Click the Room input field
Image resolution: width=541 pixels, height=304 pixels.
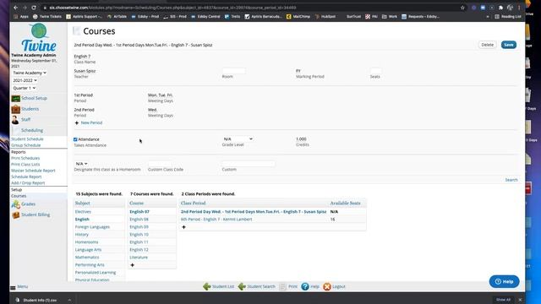coord(234,71)
